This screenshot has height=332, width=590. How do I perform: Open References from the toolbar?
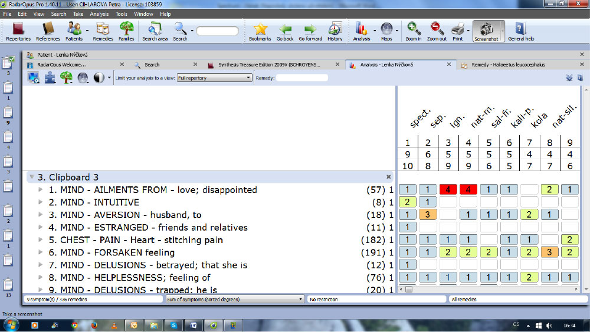point(48,31)
